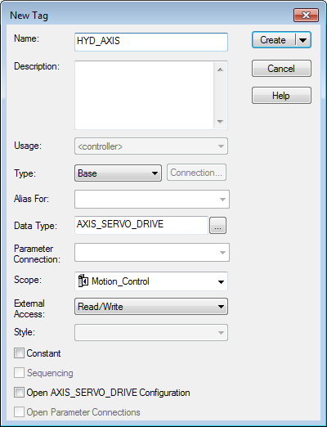Open Help for the New Tag dialog
This screenshot has width=327, height=427.
(x=281, y=96)
